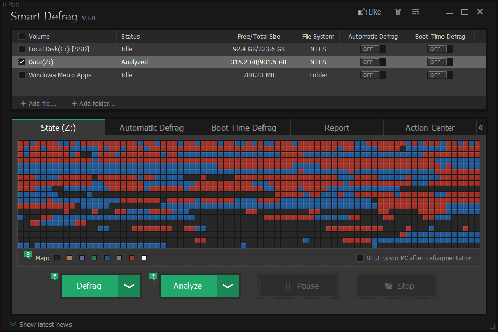The image size is (498, 332).
Task: Click the purple map legend swatch
Action: (x=82, y=258)
